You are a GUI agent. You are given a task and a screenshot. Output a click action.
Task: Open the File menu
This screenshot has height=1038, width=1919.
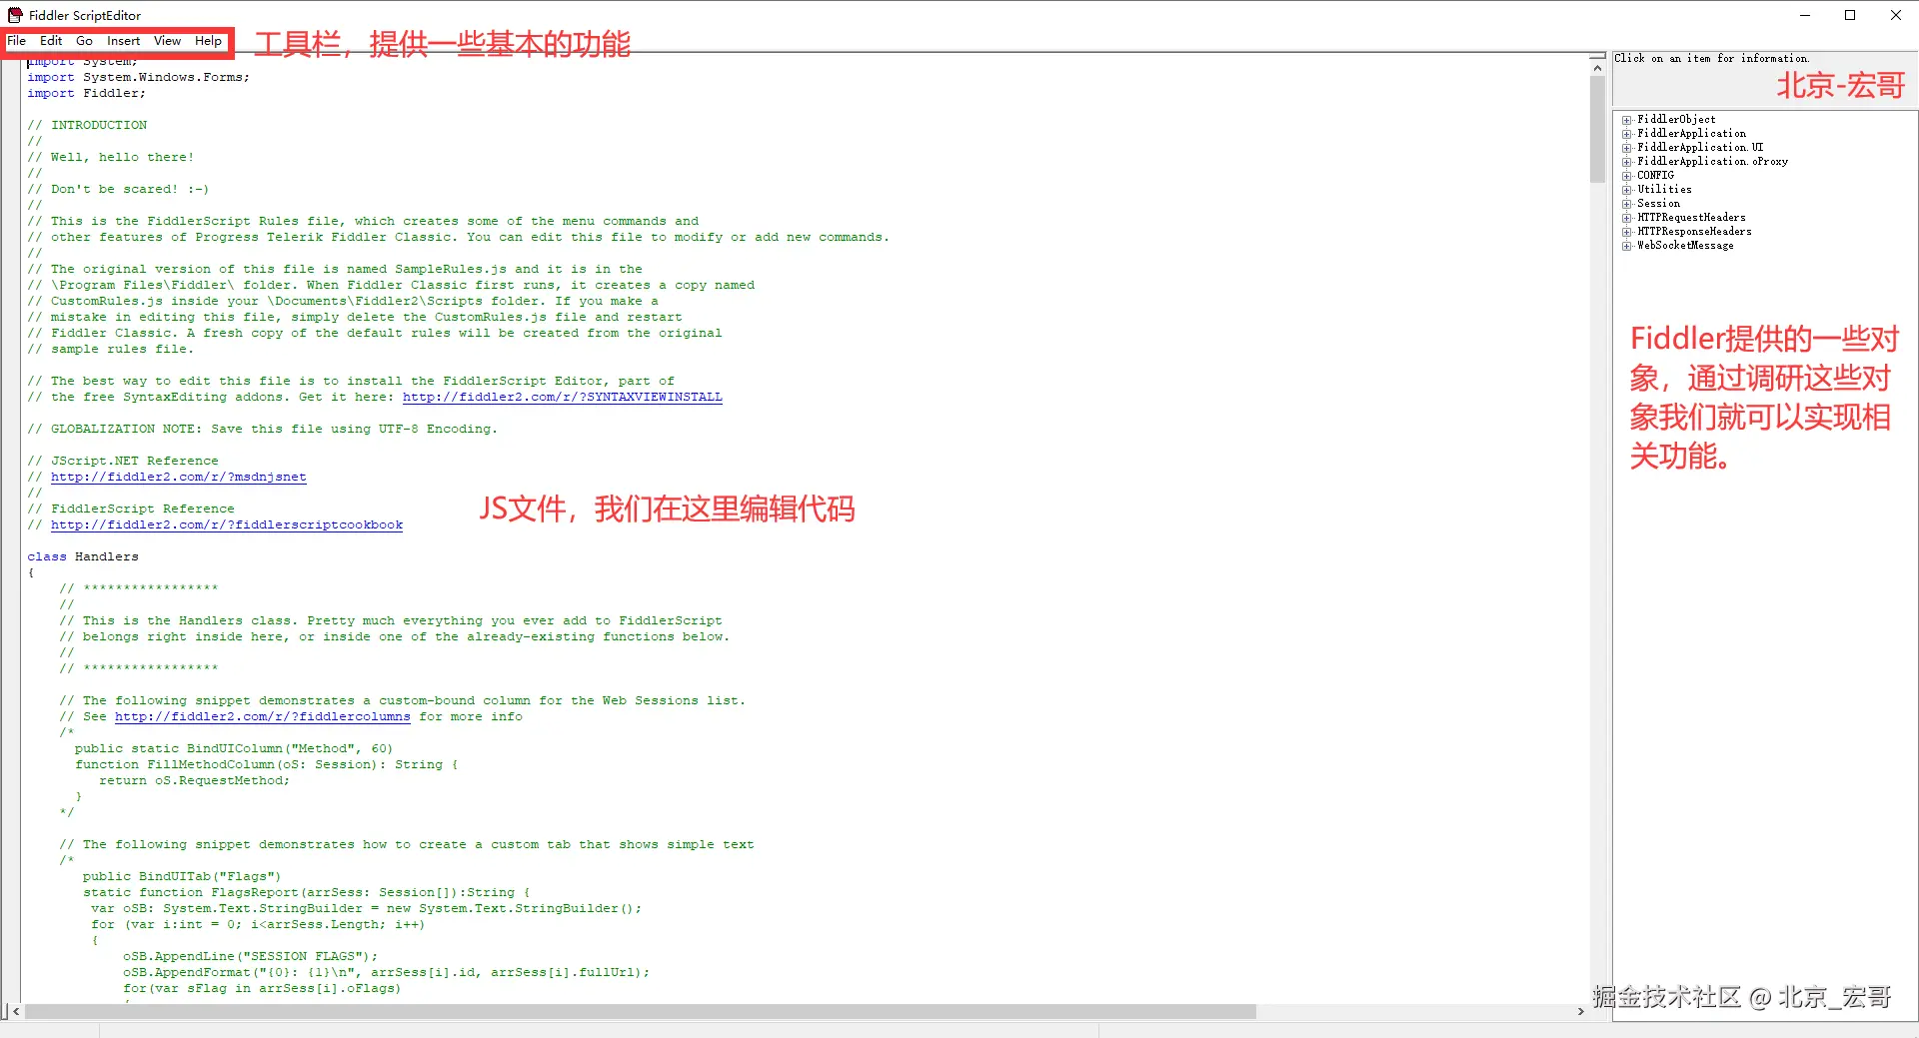[17, 41]
